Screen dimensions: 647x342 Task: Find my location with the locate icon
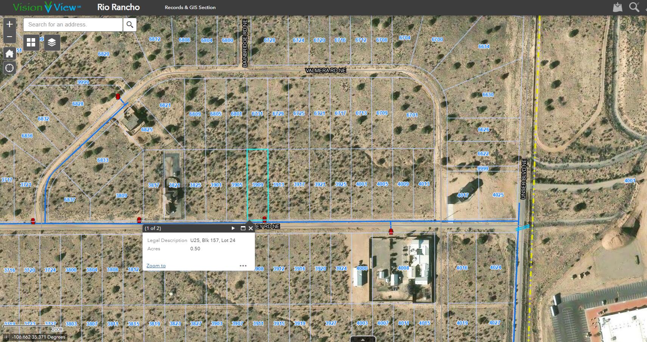pyautogui.click(x=9, y=68)
